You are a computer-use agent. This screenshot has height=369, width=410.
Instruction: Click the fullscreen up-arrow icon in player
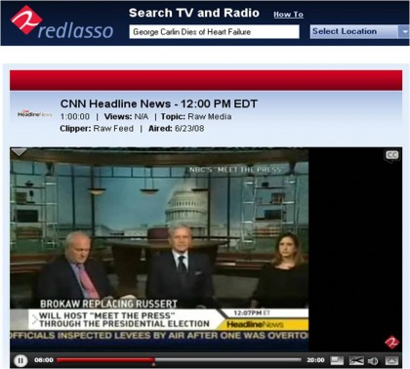(391, 360)
